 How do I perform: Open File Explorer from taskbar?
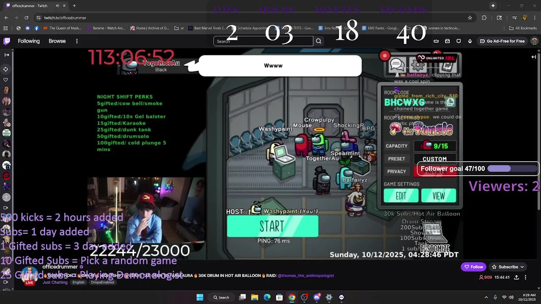point(254,297)
